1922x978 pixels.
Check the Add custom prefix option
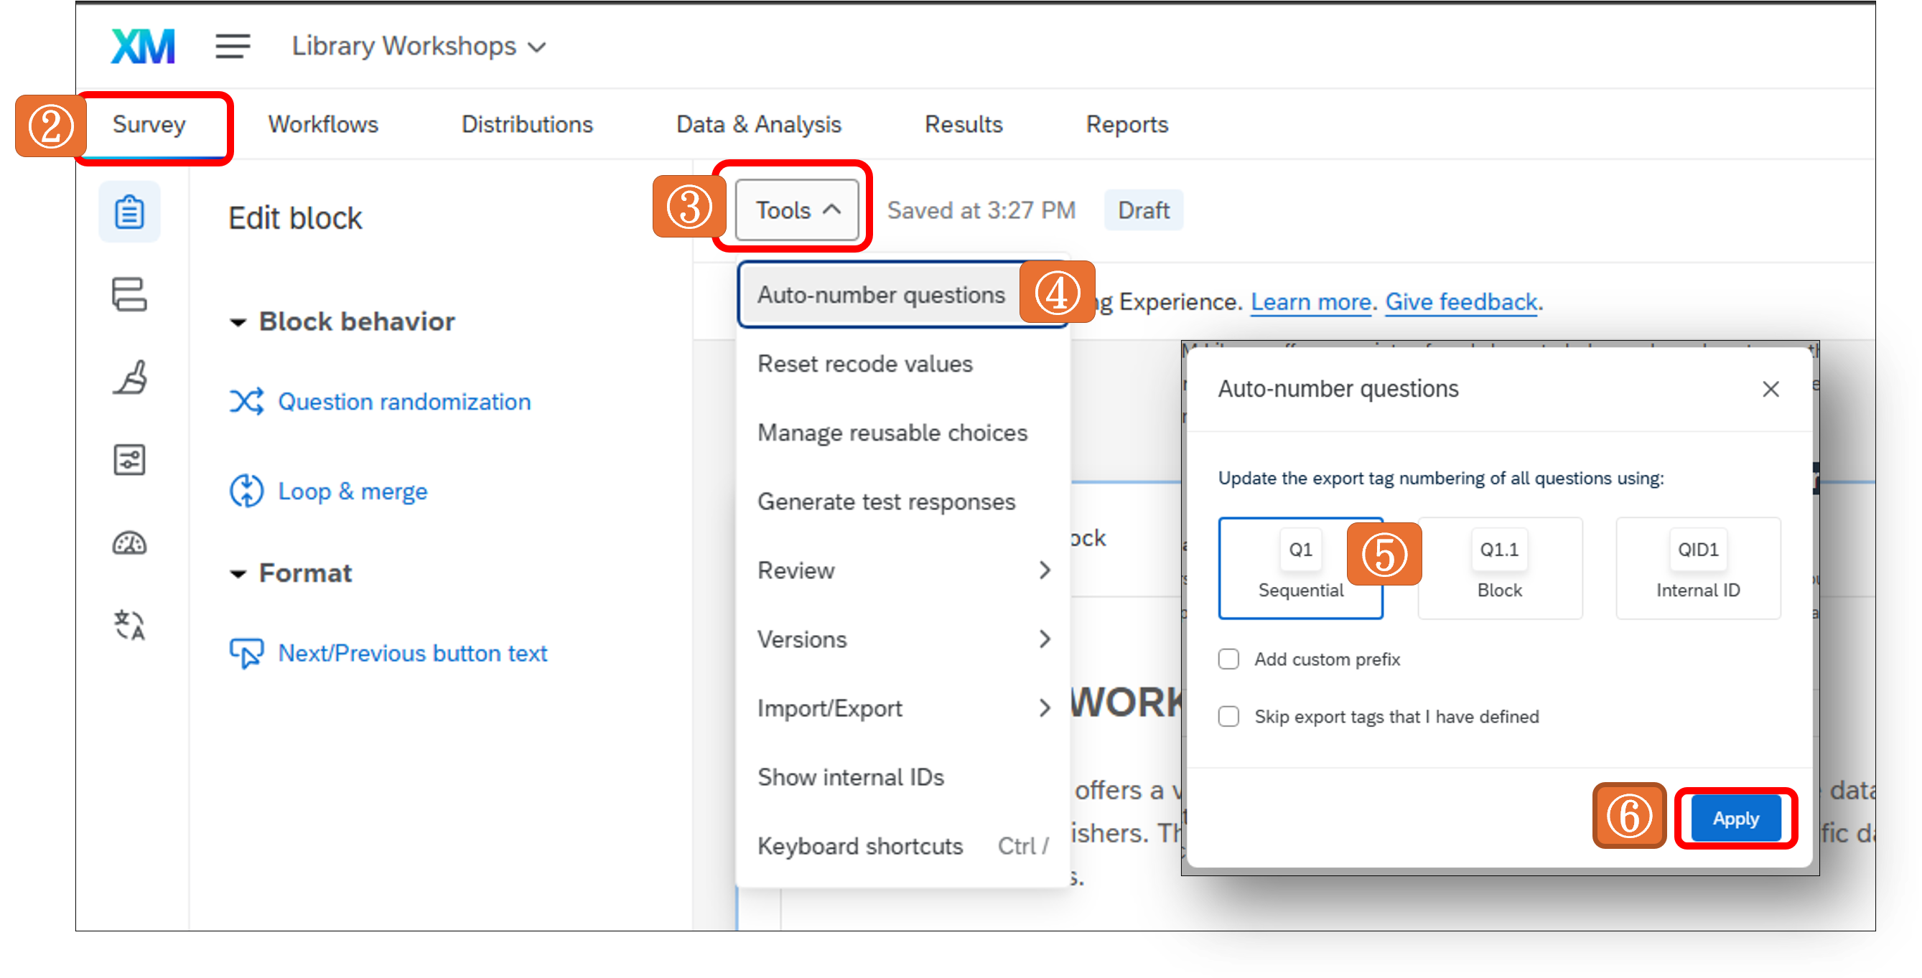click(x=1228, y=659)
